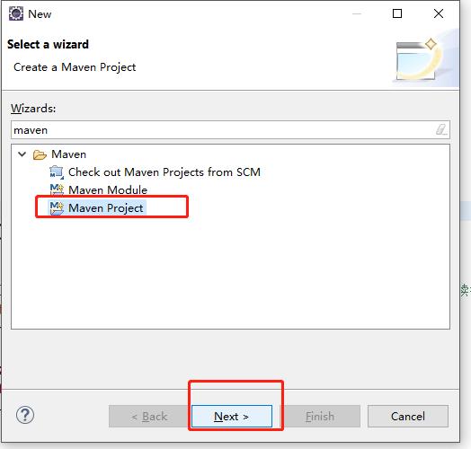Click the Maven folder icon
471x449 pixels.
(x=40, y=154)
